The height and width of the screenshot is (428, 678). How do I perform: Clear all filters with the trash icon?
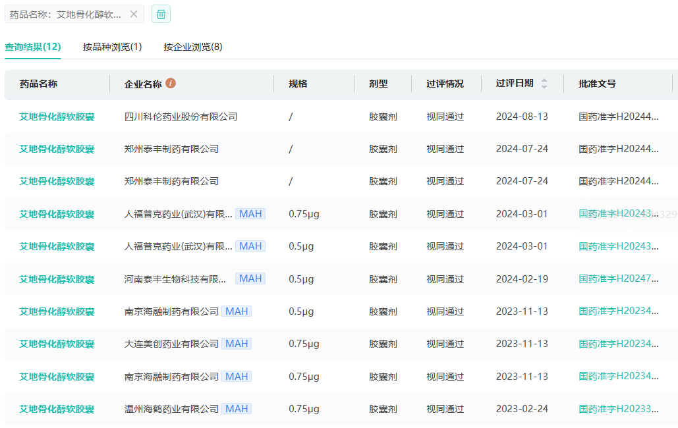coord(161,14)
